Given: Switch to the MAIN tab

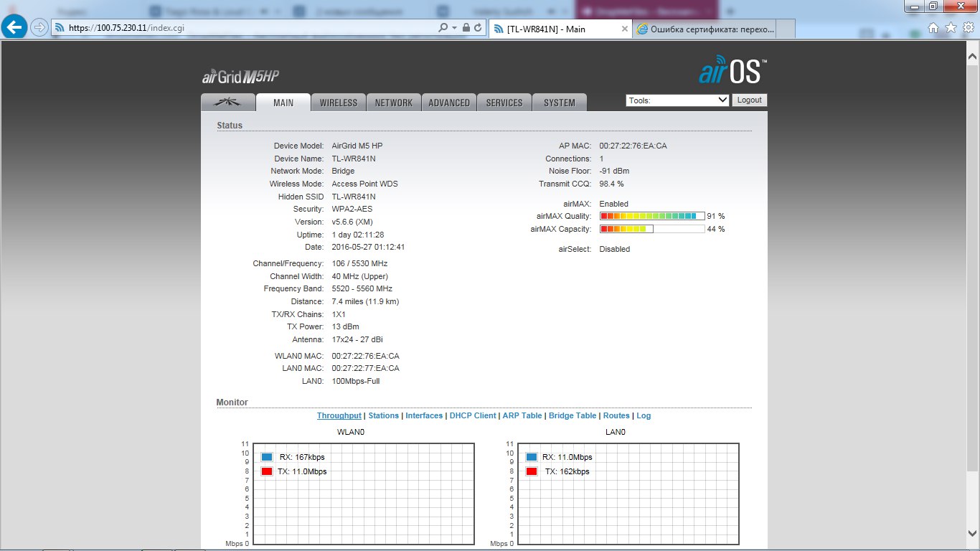Looking at the screenshot, I should click(283, 103).
